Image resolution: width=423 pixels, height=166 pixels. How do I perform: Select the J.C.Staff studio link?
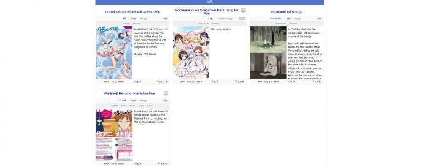point(122,101)
